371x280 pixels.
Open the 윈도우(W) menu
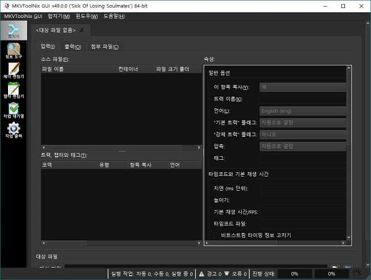coord(87,16)
